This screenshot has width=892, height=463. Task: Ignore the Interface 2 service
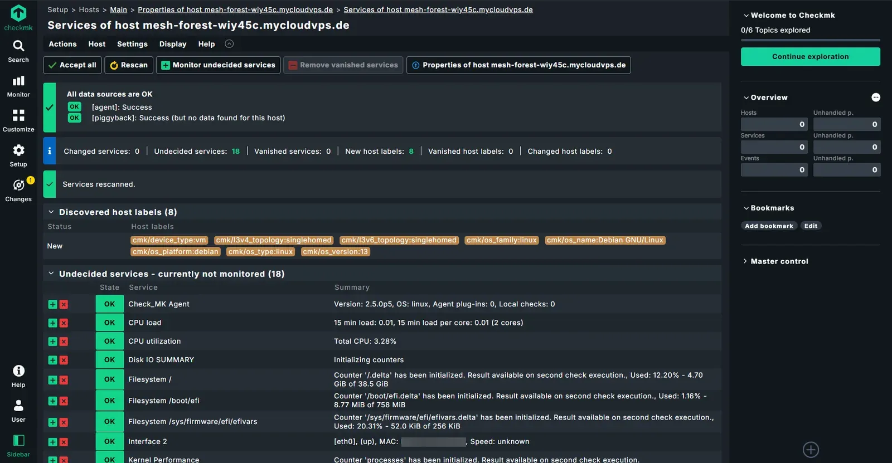point(64,442)
